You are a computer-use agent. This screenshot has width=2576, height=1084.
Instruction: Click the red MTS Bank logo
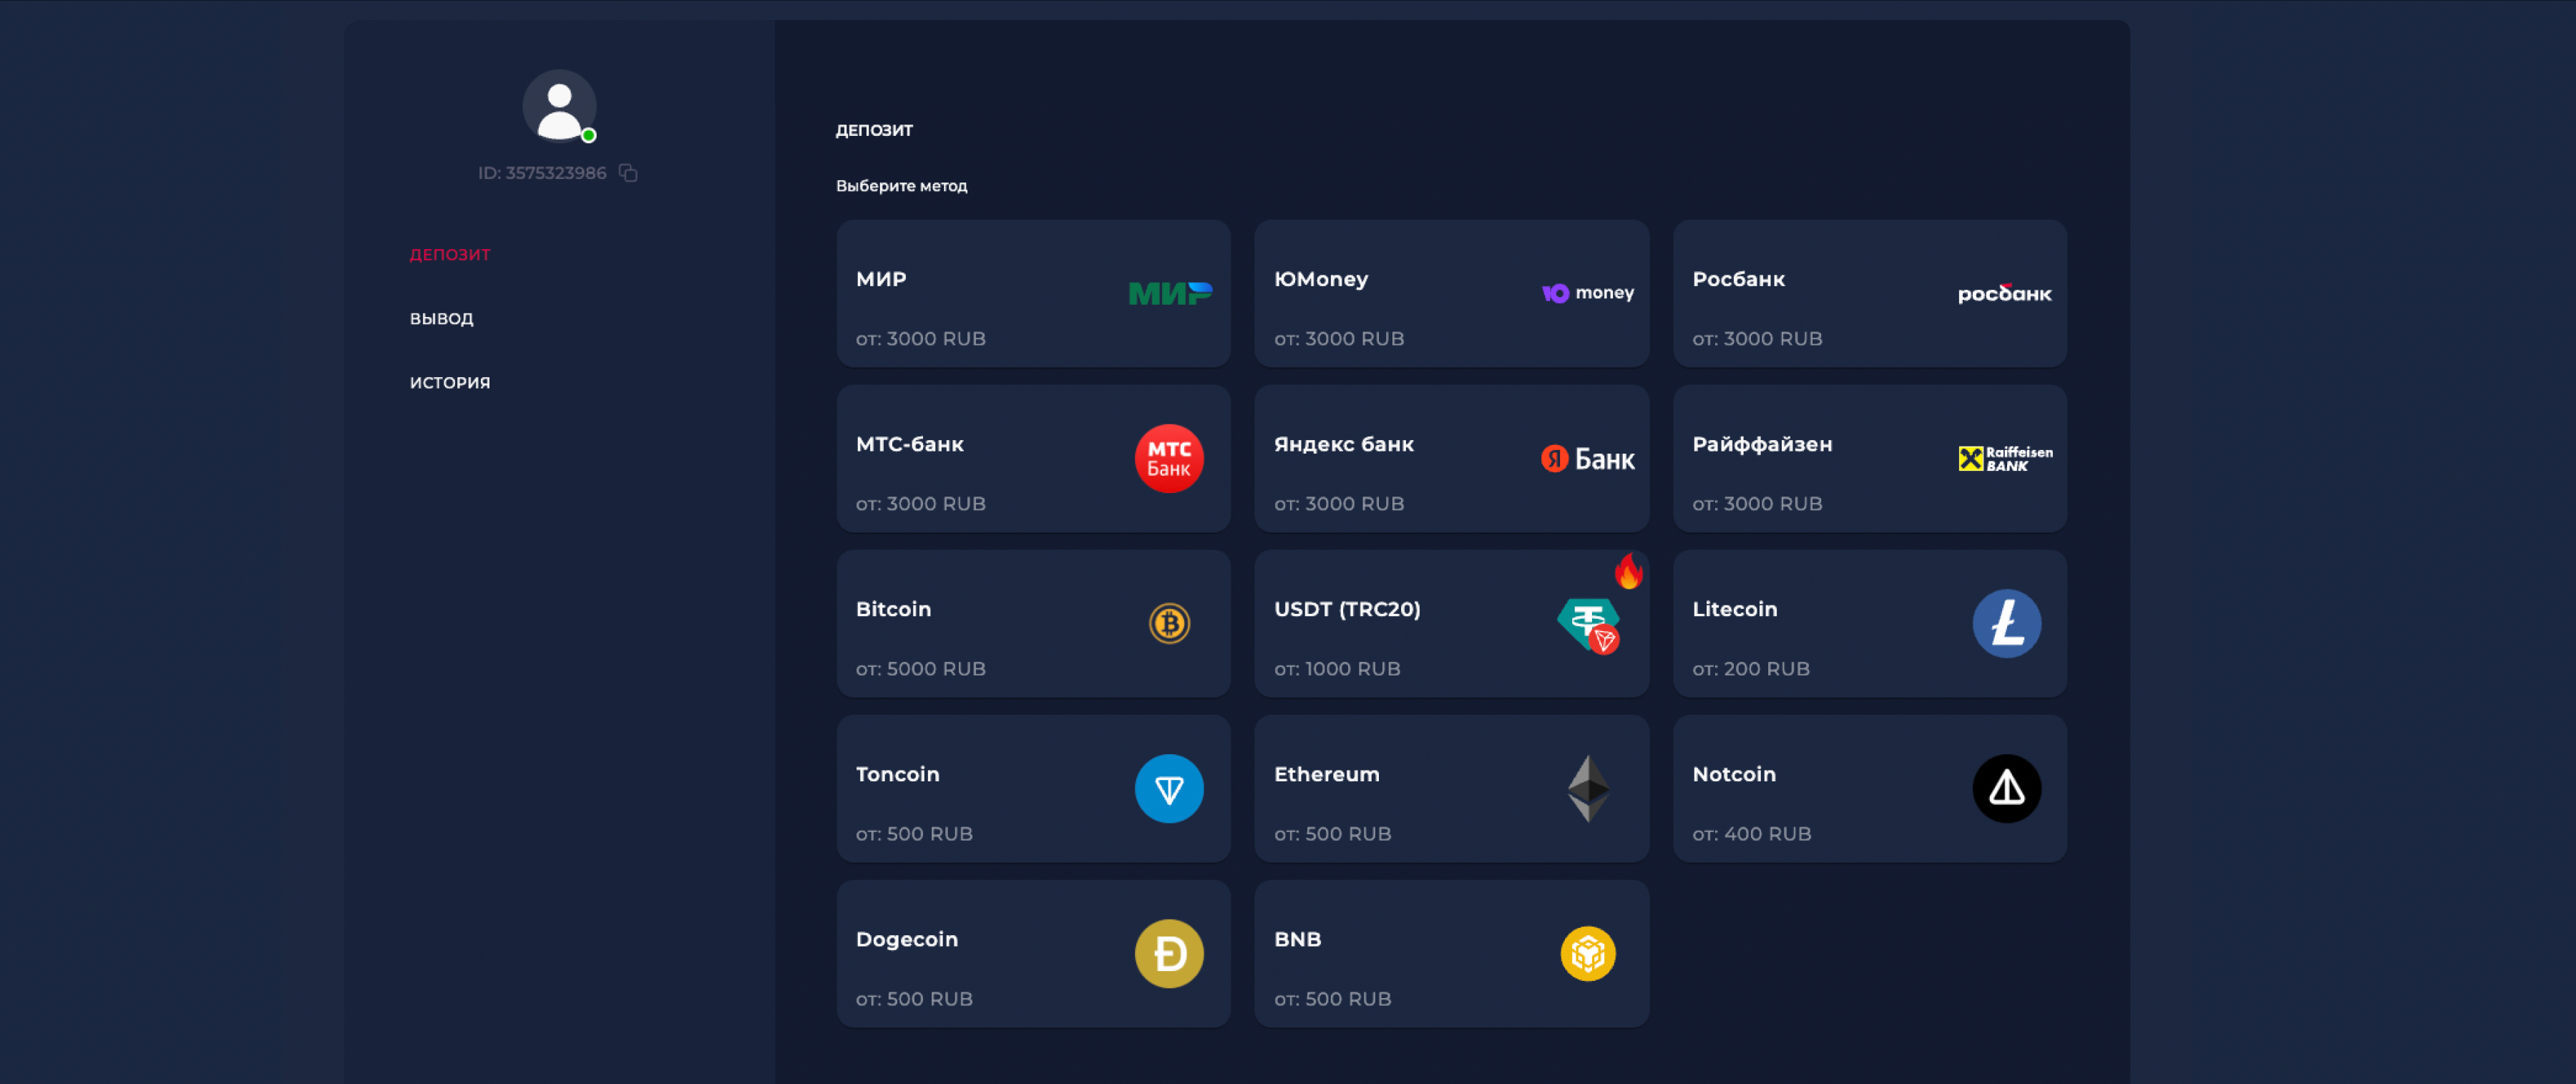click(x=1168, y=459)
